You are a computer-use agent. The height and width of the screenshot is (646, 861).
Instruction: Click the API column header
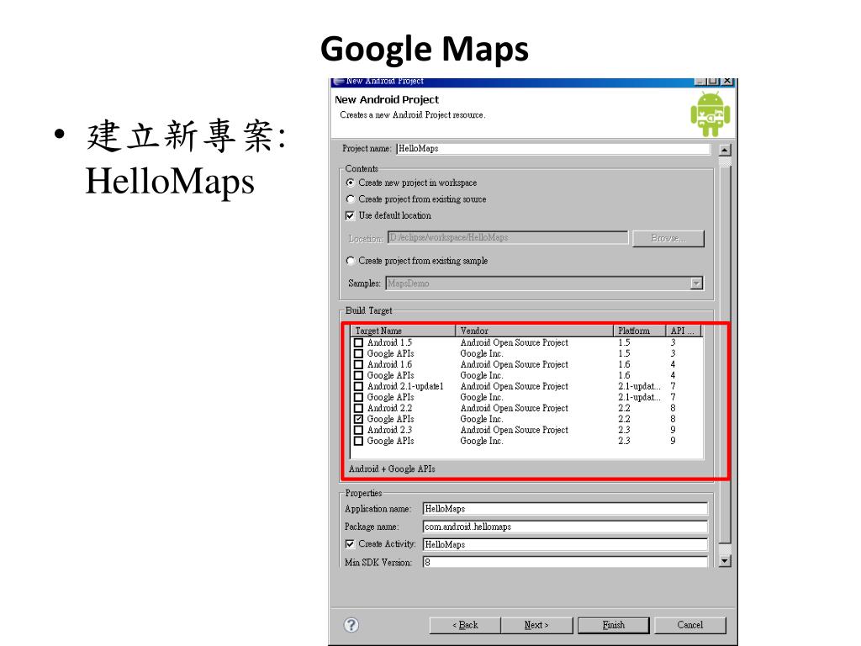tap(684, 331)
